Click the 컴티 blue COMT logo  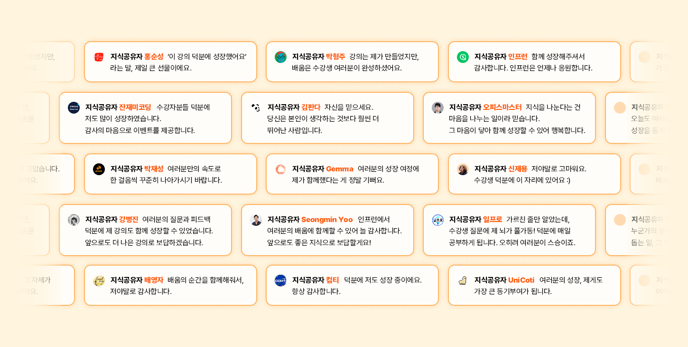[280, 280]
